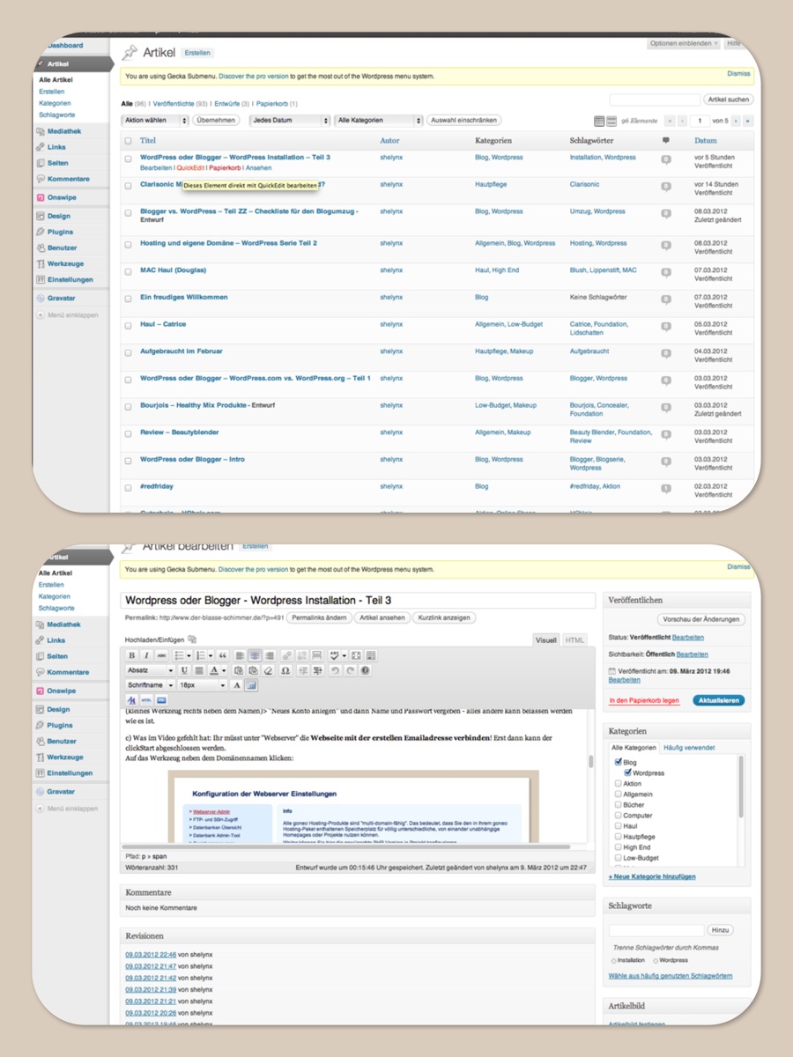Select all articles with the Titel header checkbox
Image resolution: width=793 pixels, height=1057 pixels.
pyautogui.click(x=128, y=141)
